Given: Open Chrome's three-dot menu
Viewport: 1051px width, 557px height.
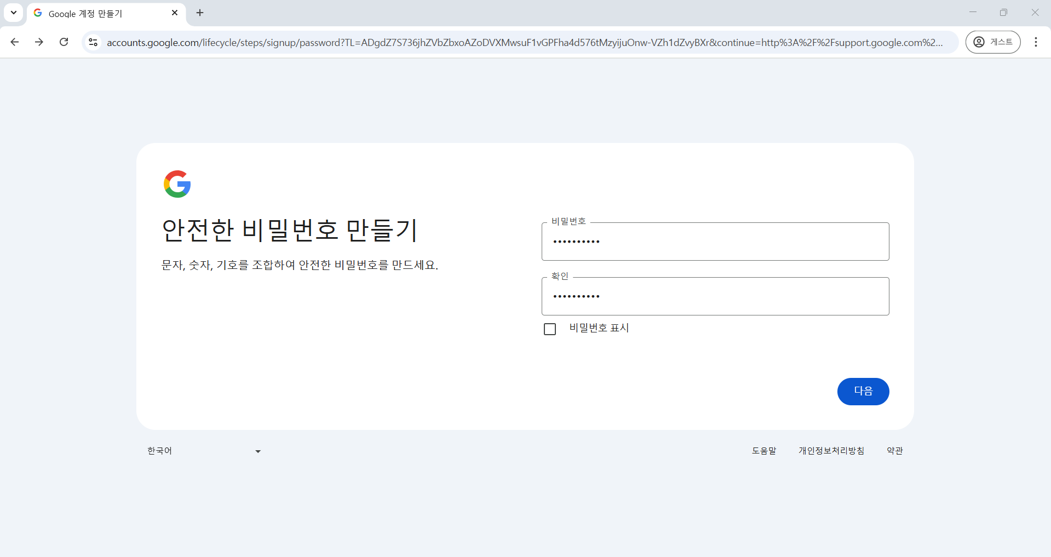Looking at the screenshot, I should click(1036, 42).
